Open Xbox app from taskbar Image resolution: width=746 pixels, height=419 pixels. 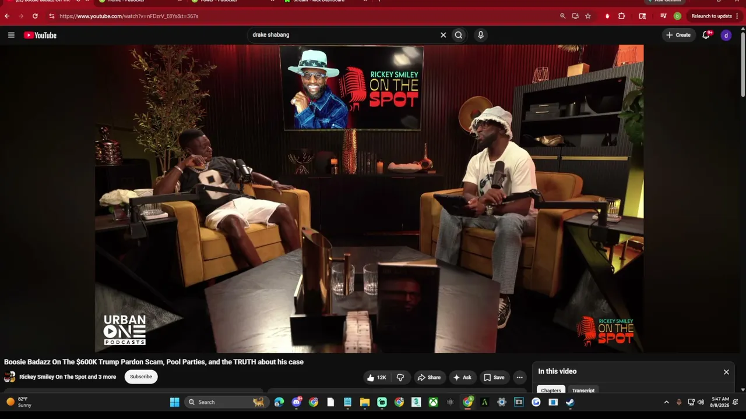coord(433,402)
